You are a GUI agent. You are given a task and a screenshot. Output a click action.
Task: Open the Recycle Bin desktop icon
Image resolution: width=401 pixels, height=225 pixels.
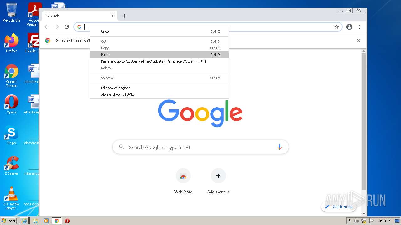coord(11,12)
